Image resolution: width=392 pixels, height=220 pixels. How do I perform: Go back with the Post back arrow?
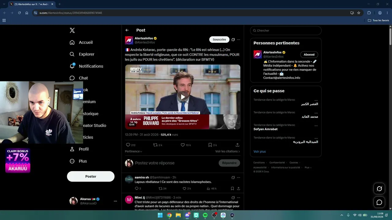tap(127, 30)
